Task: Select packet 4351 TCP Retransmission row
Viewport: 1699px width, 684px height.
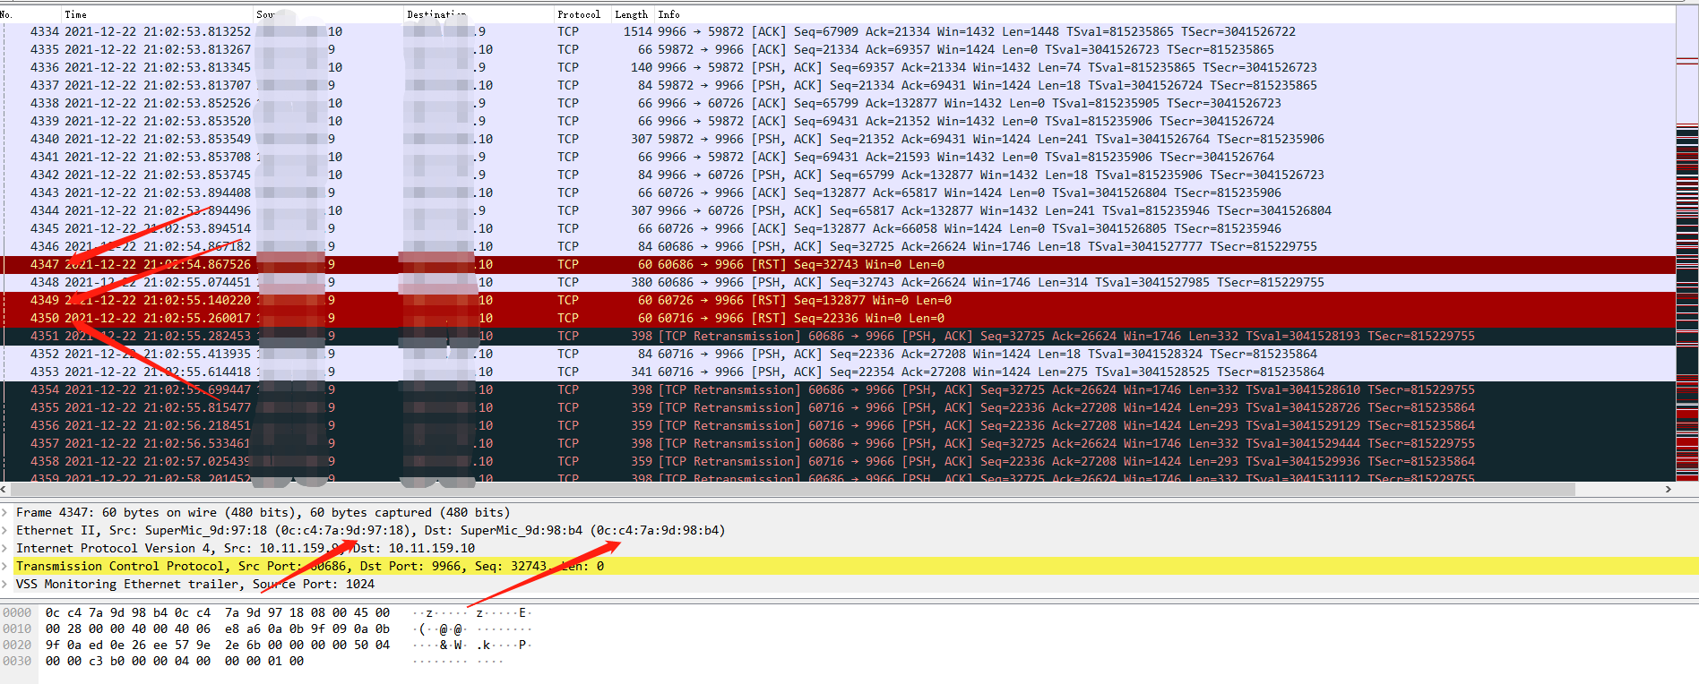Action: (x=838, y=337)
